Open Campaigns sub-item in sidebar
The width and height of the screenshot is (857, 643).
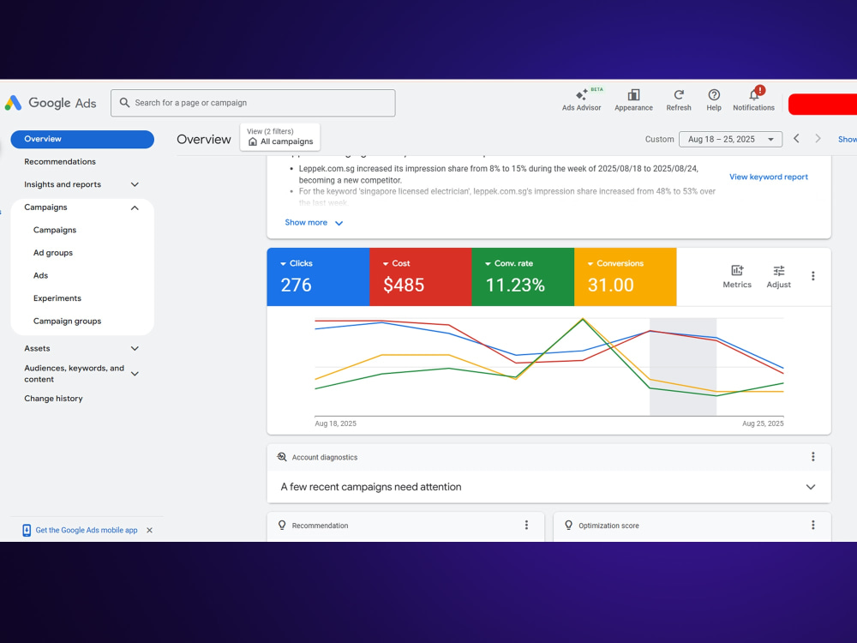click(x=55, y=230)
